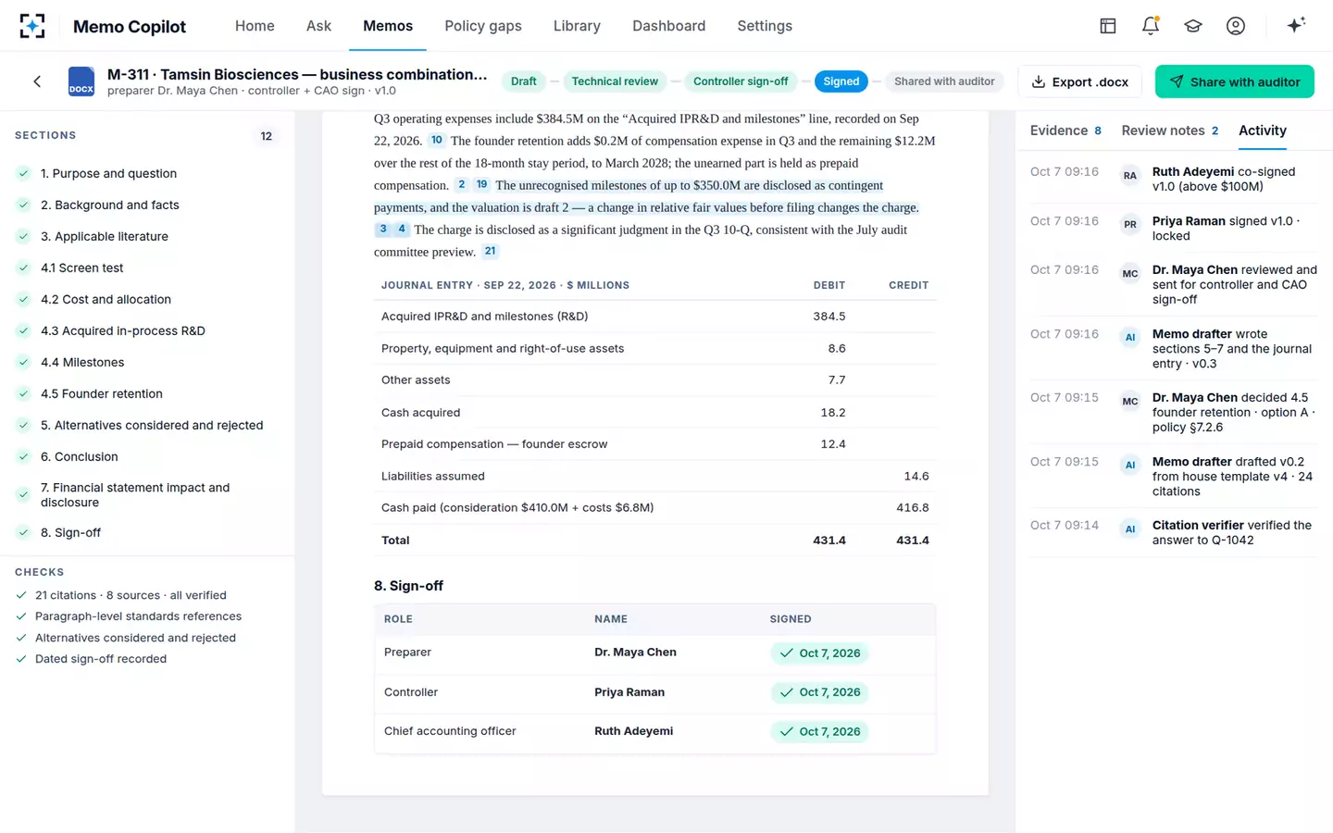1333x833 pixels.
Task: Click AI avatar beside 'drafted v0.2' entry
Action: coord(1130,466)
